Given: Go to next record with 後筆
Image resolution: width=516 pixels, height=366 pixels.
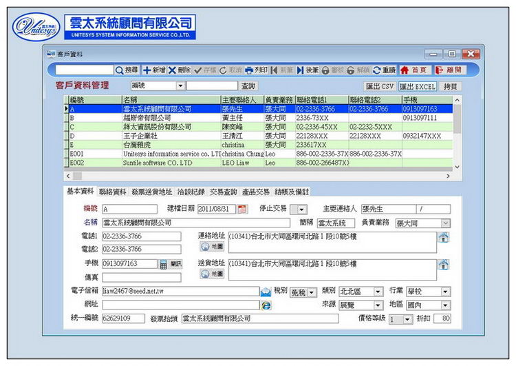Looking at the screenshot, I should pyautogui.click(x=308, y=70).
